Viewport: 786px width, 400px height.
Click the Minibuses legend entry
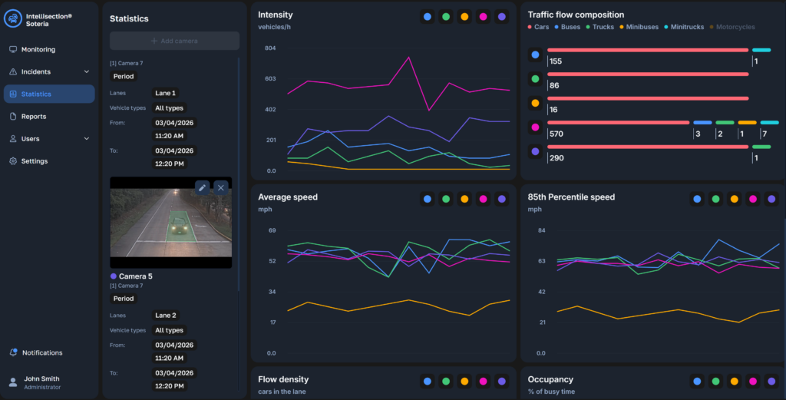click(639, 27)
